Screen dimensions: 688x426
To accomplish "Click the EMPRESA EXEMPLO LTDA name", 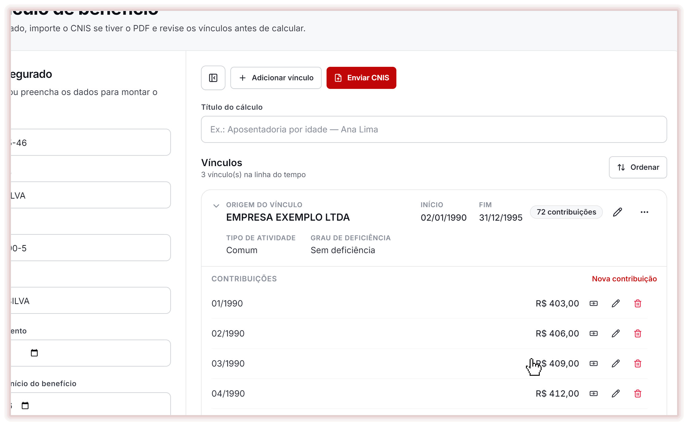I will click(x=288, y=217).
